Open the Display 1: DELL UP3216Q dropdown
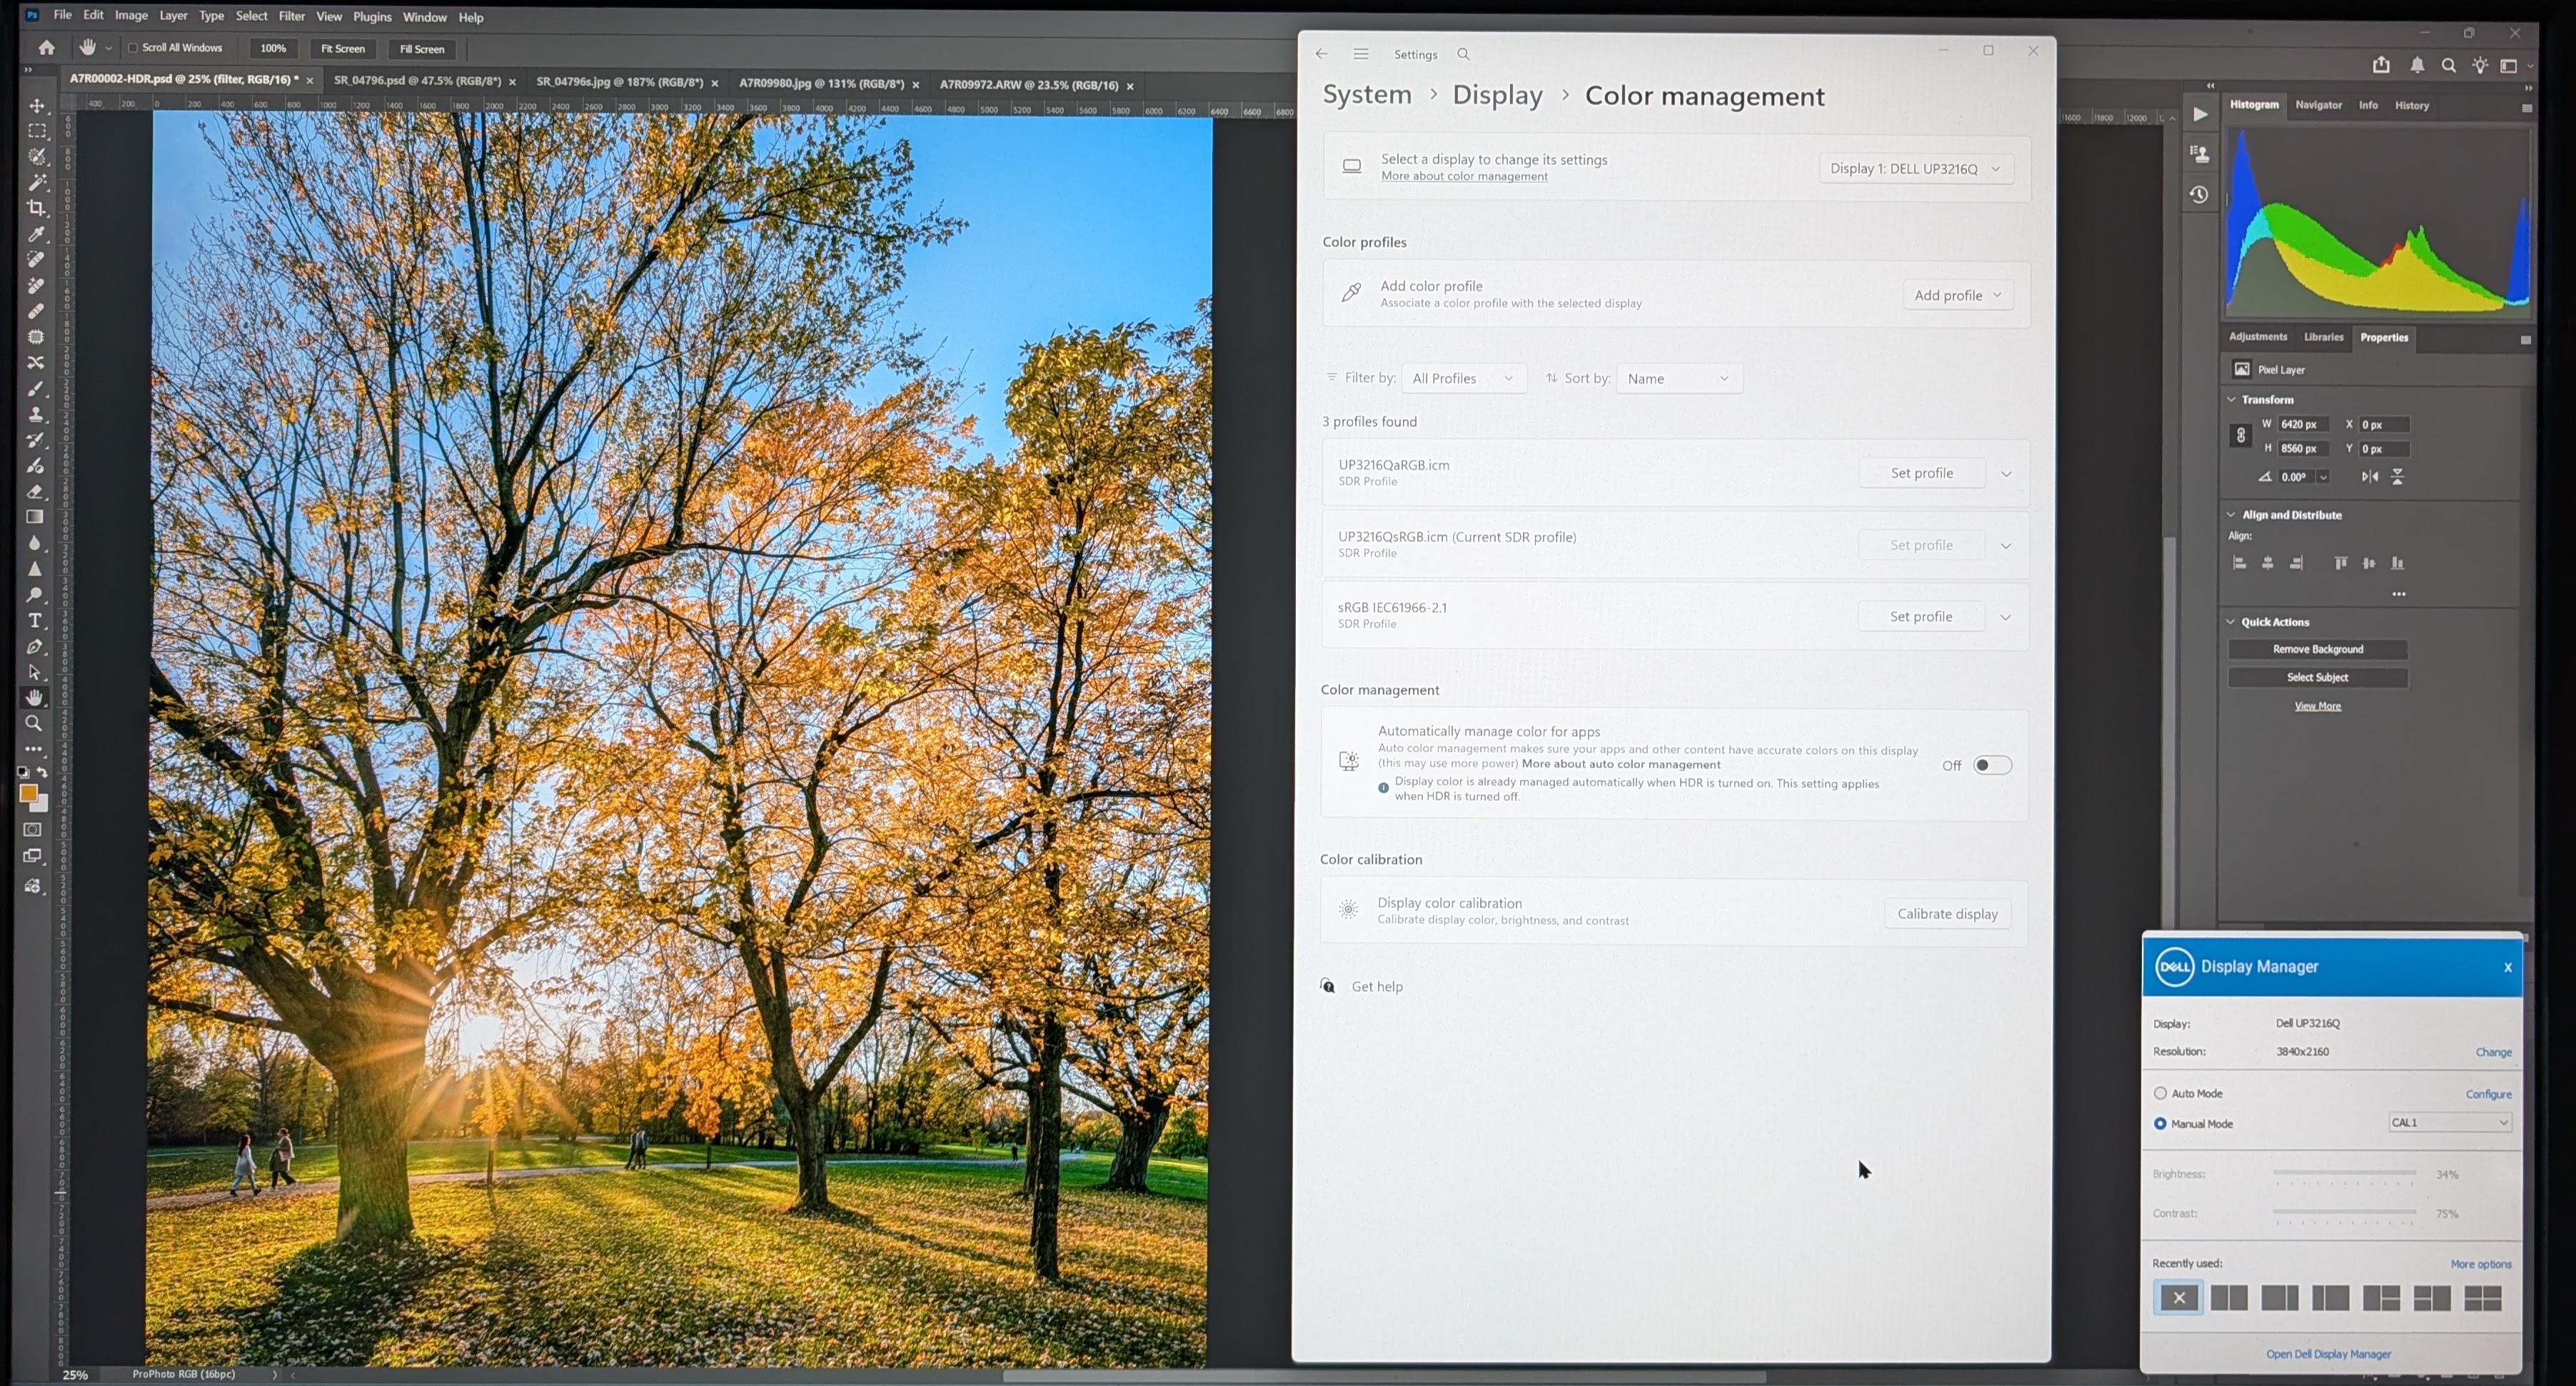This screenshot has height=1386, width=2576. [1915, 168]
